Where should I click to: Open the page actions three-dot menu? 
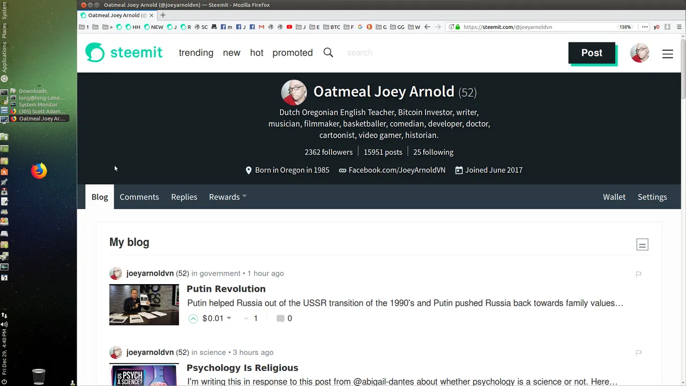tap(644, 27)
